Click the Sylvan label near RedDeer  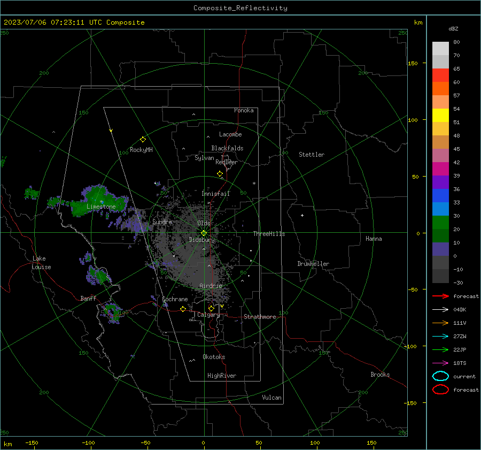point(204,158)
